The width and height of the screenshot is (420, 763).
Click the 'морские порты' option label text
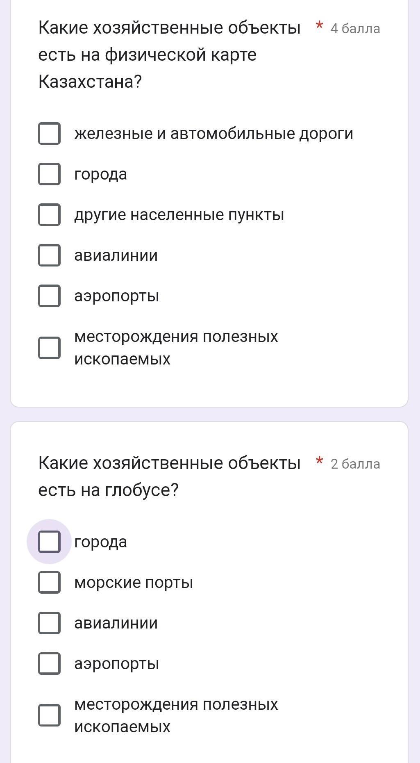(x=134, y=583)
